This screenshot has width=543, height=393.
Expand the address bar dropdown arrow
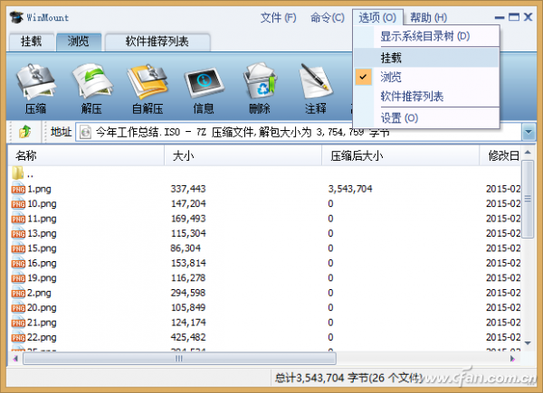coord(529,132)
